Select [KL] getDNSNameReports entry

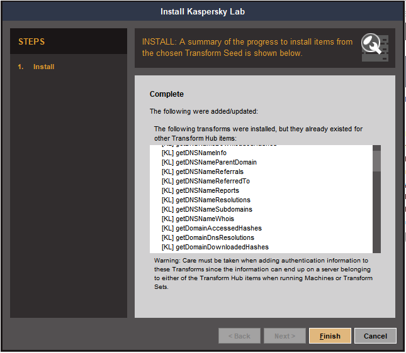pos(200,190)
